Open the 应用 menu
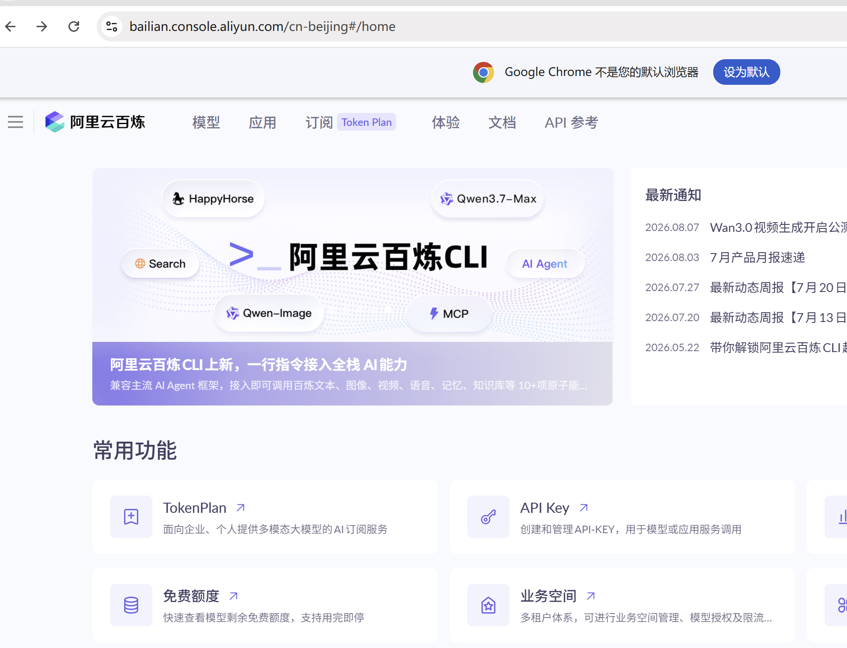Viewport: 847px width, 648px height. coord(262,122)
